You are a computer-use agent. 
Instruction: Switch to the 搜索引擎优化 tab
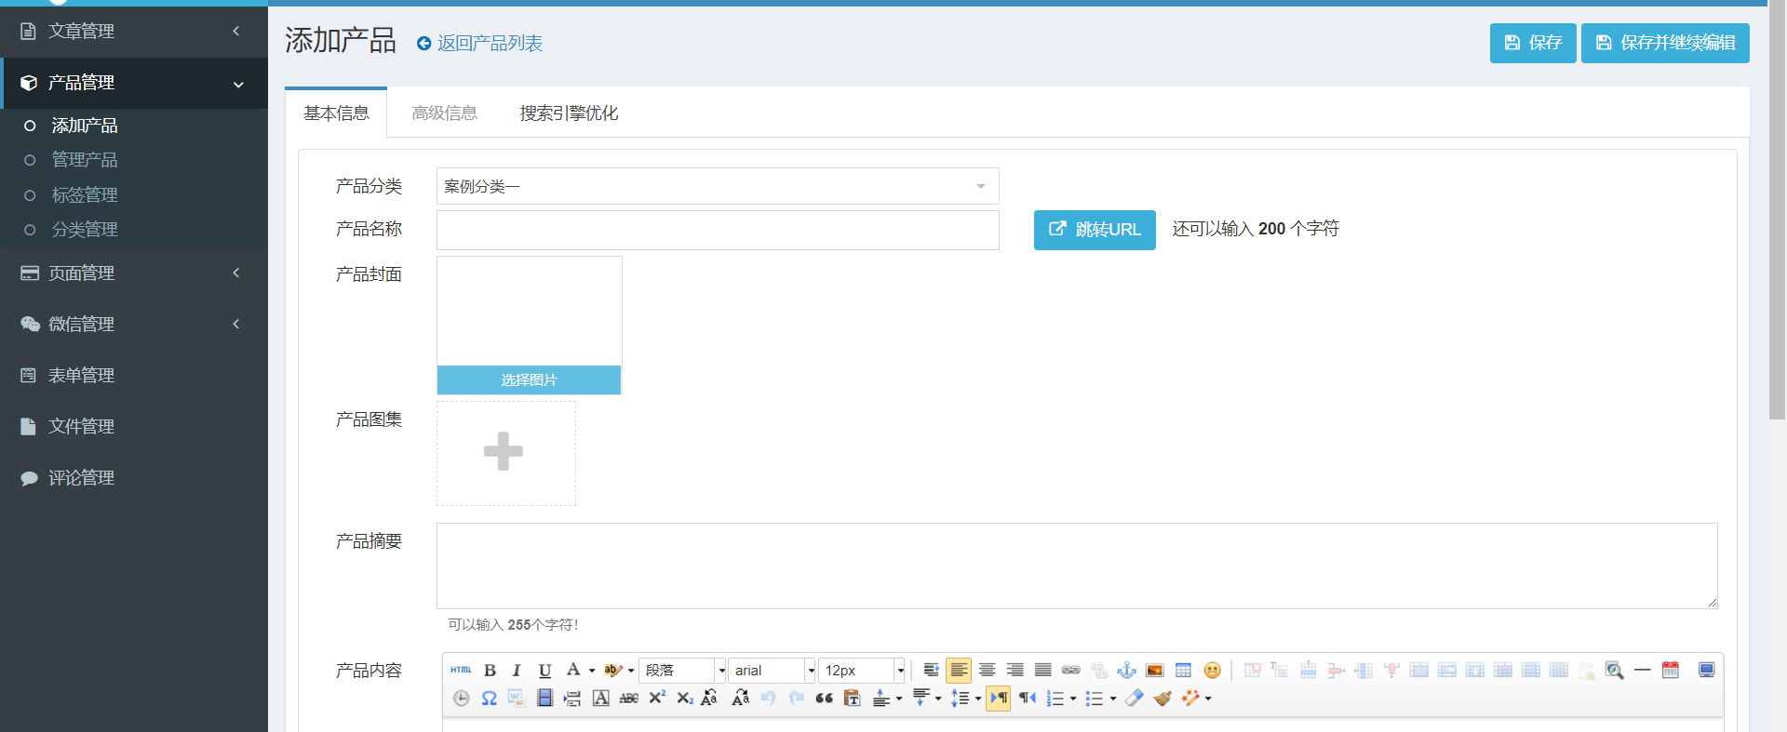coord(569,113)
